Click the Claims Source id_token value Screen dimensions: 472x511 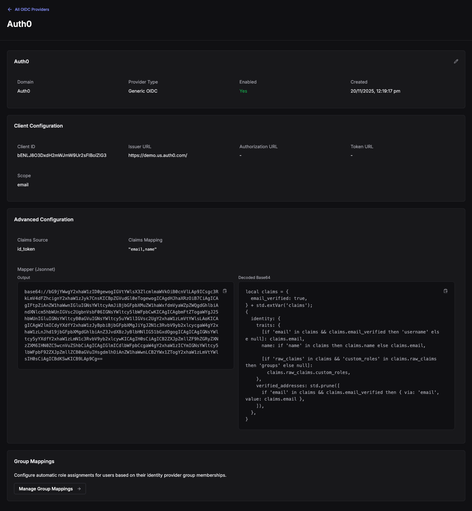26,249
